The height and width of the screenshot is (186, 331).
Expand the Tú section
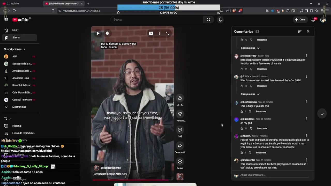pos(7,119)
